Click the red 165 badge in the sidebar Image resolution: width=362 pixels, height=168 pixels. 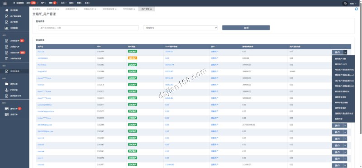pyautogui.click(x=22, y=53)
